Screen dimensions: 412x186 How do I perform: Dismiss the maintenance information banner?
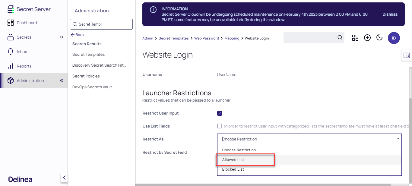click(x=390, y=14)
